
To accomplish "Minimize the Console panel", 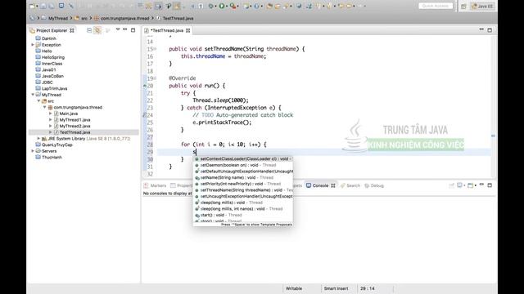I will (x=481, y=185).
